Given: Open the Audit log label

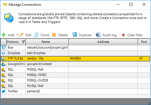Looking at the screenshot, I should point(109,35).
